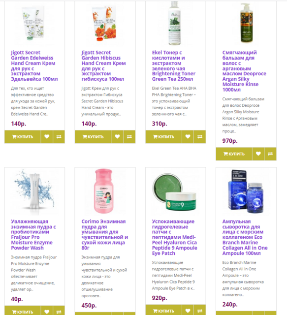View the blue Eco Branch ampoule image
Viewport: 287px width, 315px height.
(245, 191)
